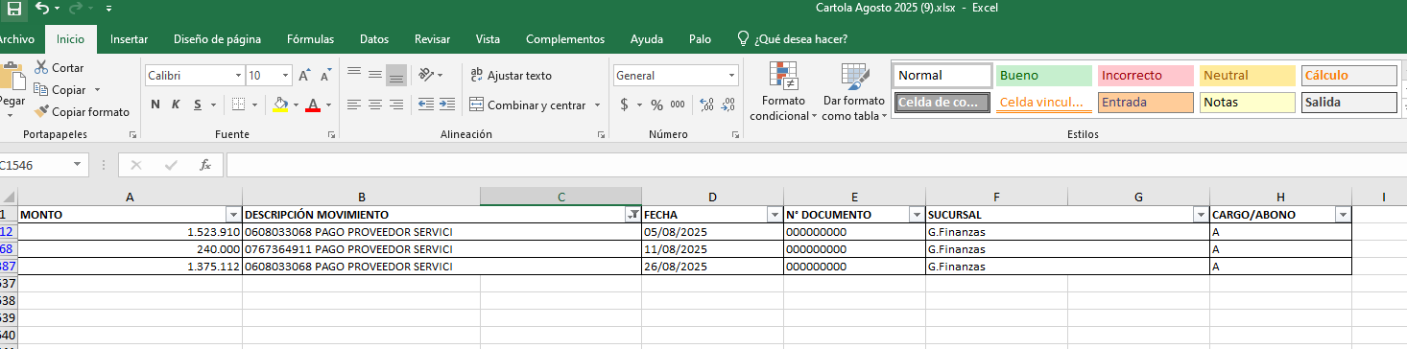The width and height of the screenshot is (1407, 349).
Task: Open the Insert Function fx dialog
Action: click(204, 165)
